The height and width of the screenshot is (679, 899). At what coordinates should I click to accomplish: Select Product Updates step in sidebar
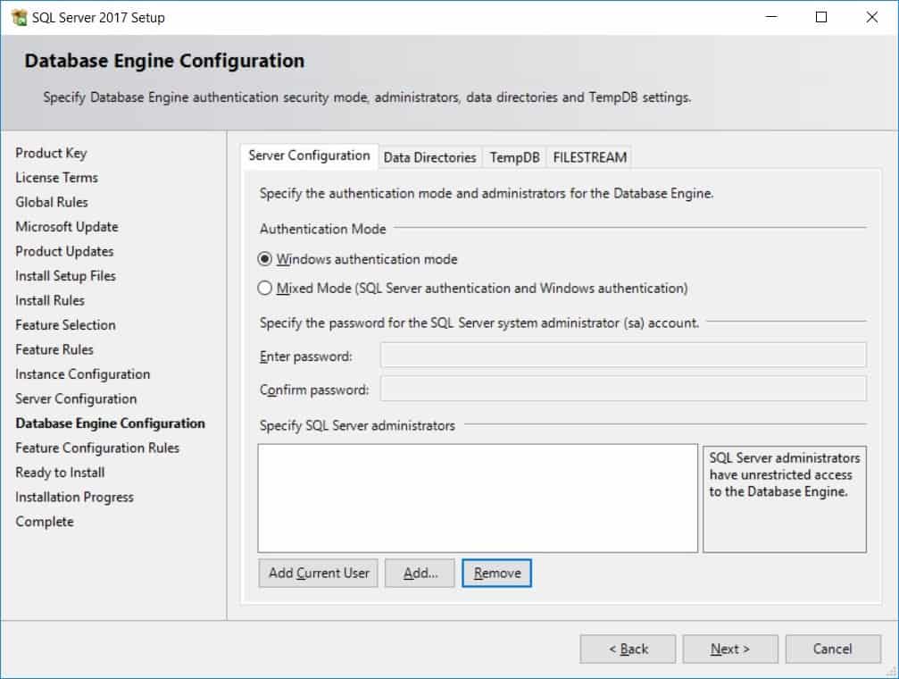pyautogui.click(x=65, y=251)
